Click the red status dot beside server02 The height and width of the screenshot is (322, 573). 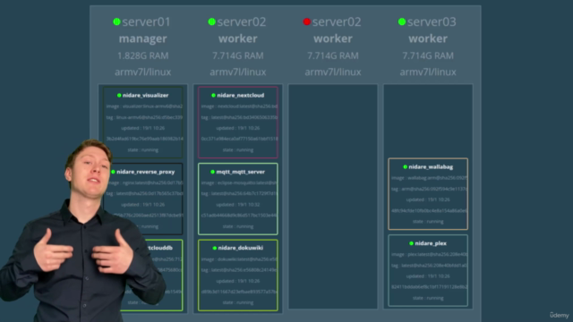point(306,21)
